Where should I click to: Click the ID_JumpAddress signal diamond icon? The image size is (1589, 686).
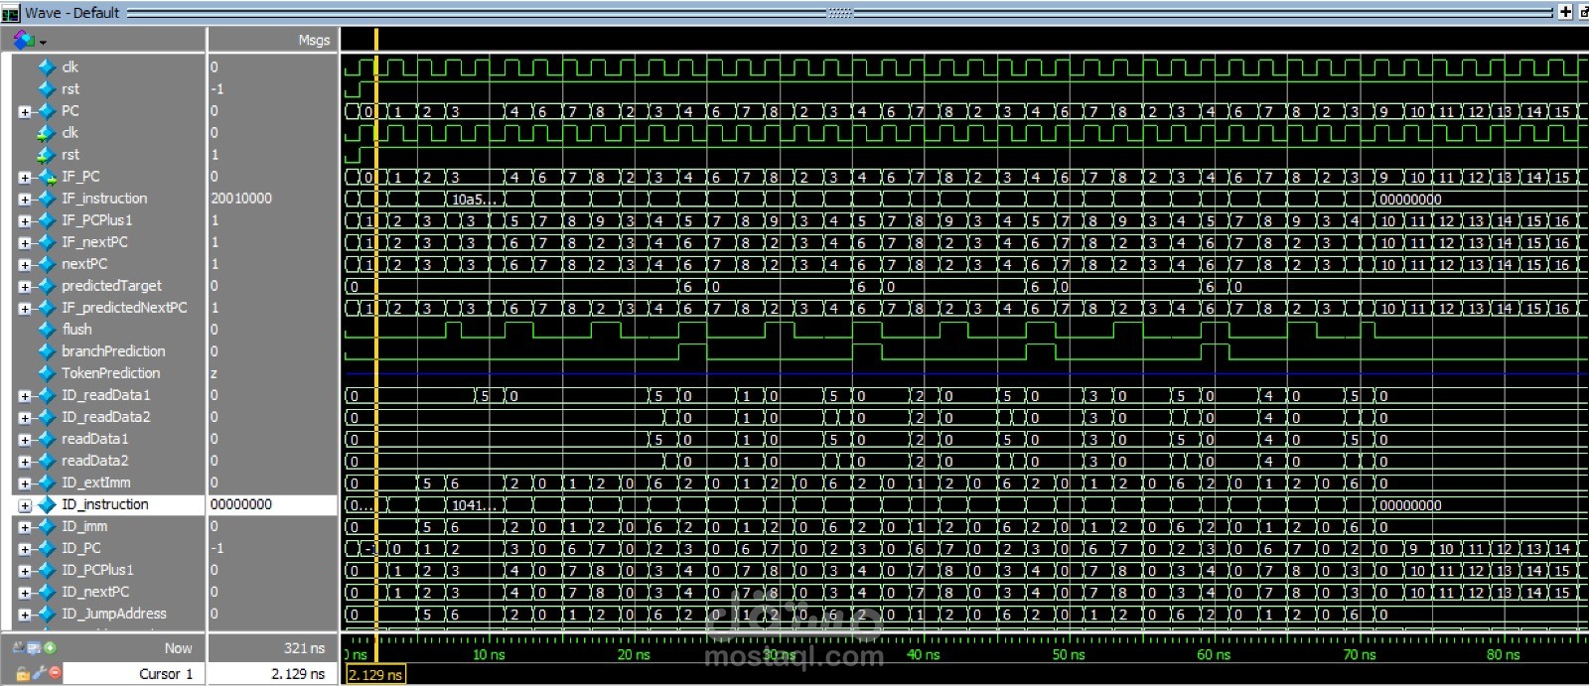click(46, 614)
